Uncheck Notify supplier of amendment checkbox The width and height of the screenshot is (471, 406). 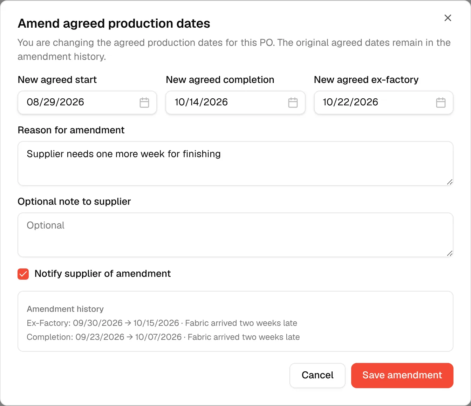(x=23, y=274)
